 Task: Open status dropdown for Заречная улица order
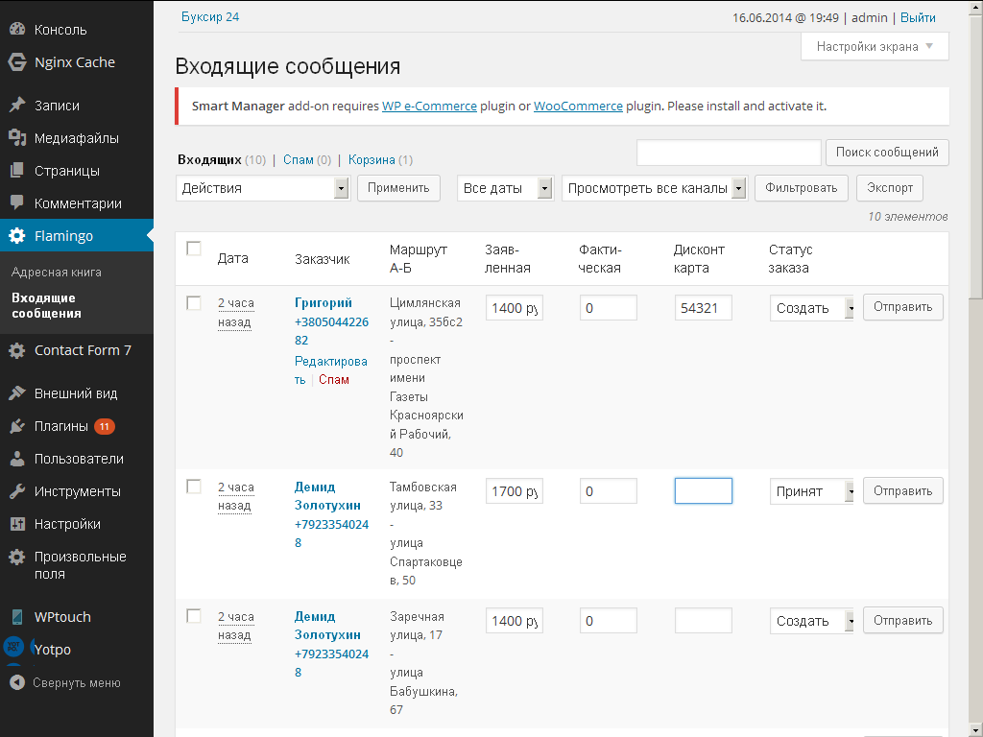click(x=812, y=621)
